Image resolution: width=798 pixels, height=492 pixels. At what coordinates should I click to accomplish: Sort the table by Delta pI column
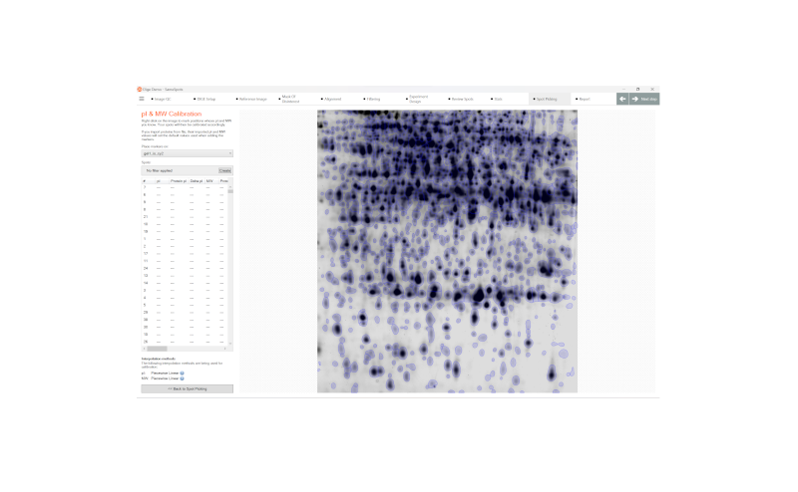tap(196, 181)
